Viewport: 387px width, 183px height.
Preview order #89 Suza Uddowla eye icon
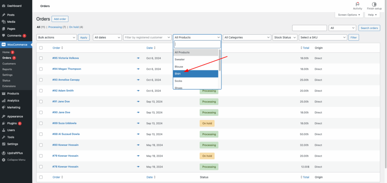tap(138, 123)
